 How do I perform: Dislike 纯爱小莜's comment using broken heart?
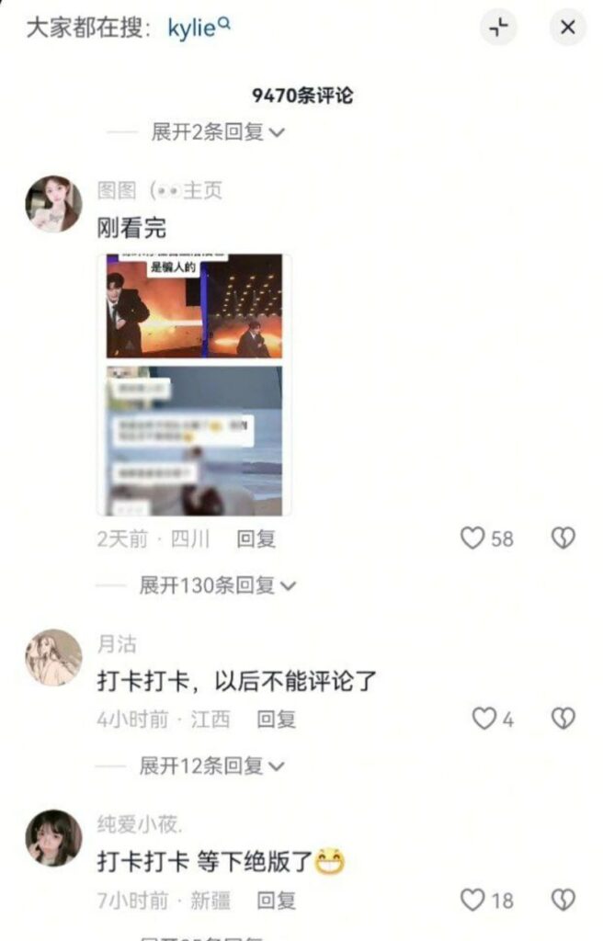563,900
